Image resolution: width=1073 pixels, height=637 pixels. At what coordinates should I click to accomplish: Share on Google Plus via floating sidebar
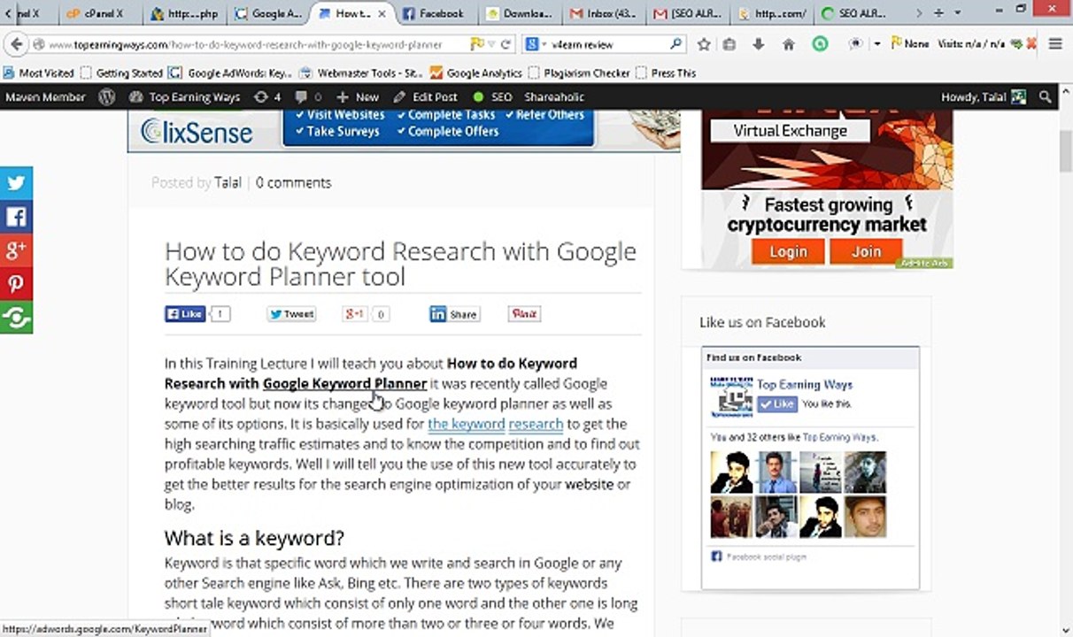16,250
